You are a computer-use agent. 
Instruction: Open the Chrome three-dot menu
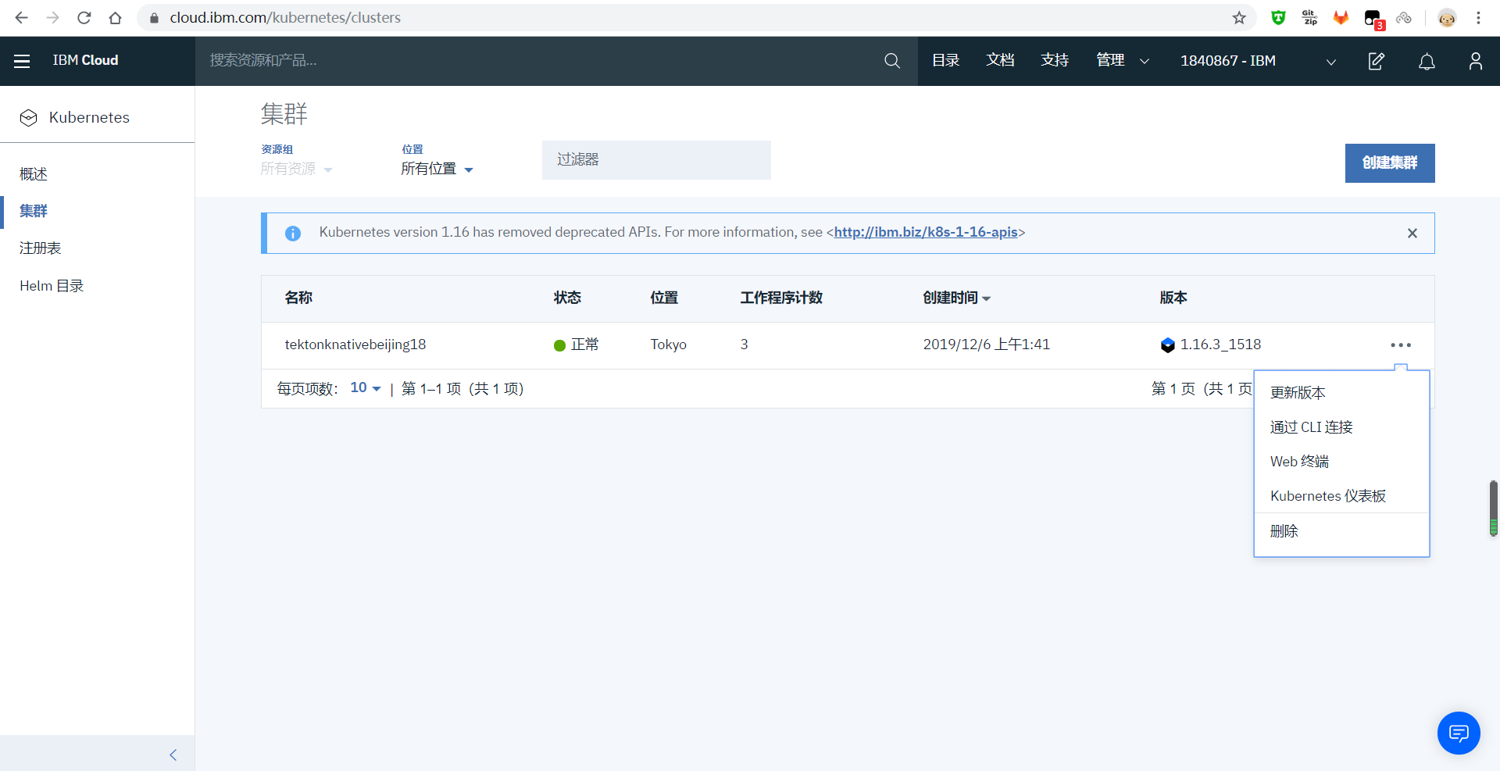coord(1478,17)
